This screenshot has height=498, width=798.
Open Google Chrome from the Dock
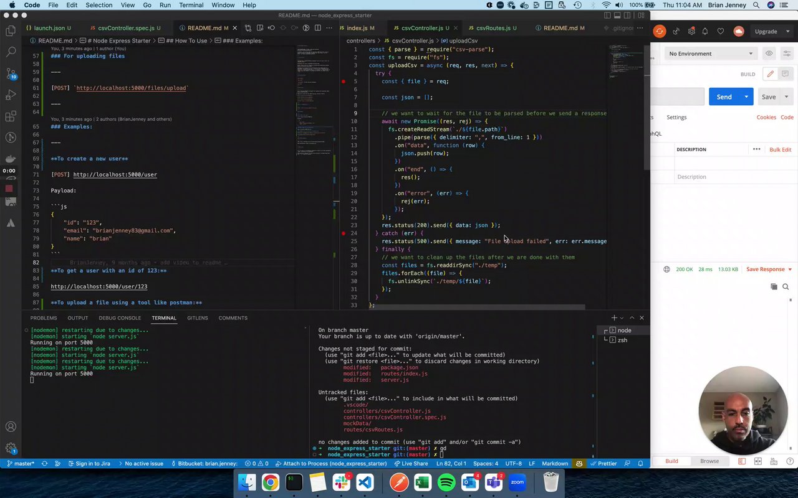270,482
